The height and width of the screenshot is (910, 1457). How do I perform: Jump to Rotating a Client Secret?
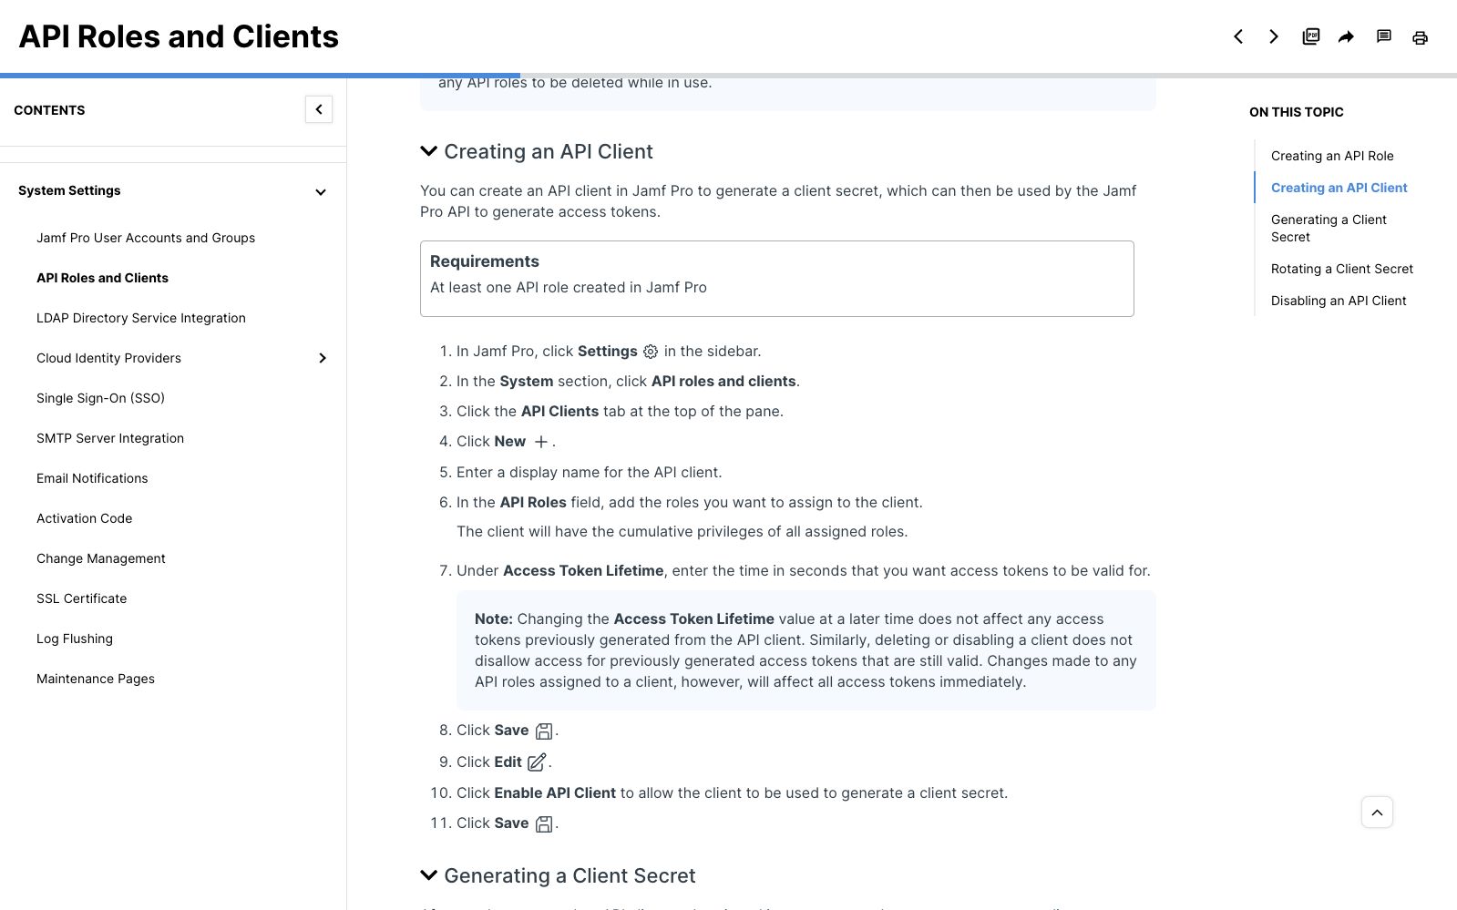pyautogui.click(x=1342, y=269)
